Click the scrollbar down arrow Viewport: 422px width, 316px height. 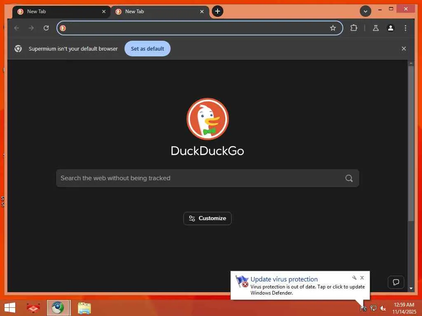tap(411, 288)
